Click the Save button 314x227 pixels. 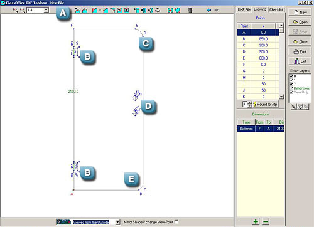pyautogui.click(x=300, y=32)
